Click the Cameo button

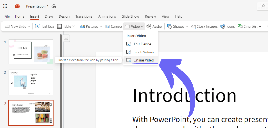[x=113, y=26]
